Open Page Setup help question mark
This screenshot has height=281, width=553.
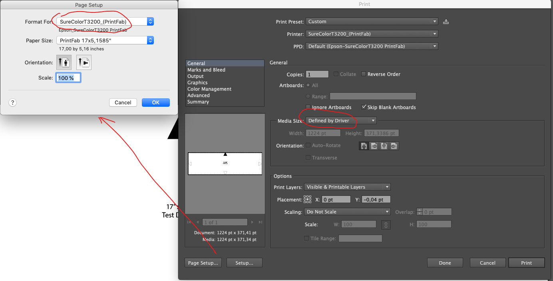tap(12, 102)
